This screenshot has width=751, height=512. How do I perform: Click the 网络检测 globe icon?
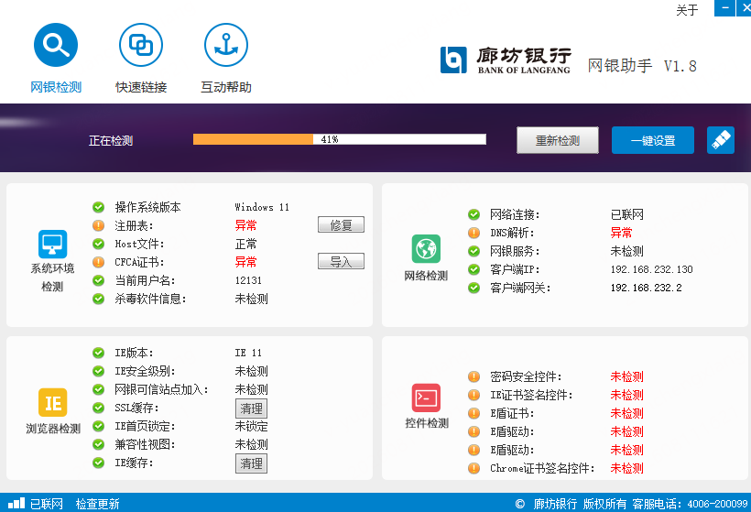point(426,248)
